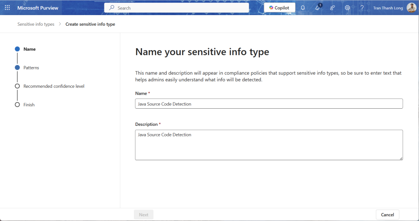Viewport: 419px width, 221px height.
Task: Click into the Name text field
Action: [x=269, y=104]
